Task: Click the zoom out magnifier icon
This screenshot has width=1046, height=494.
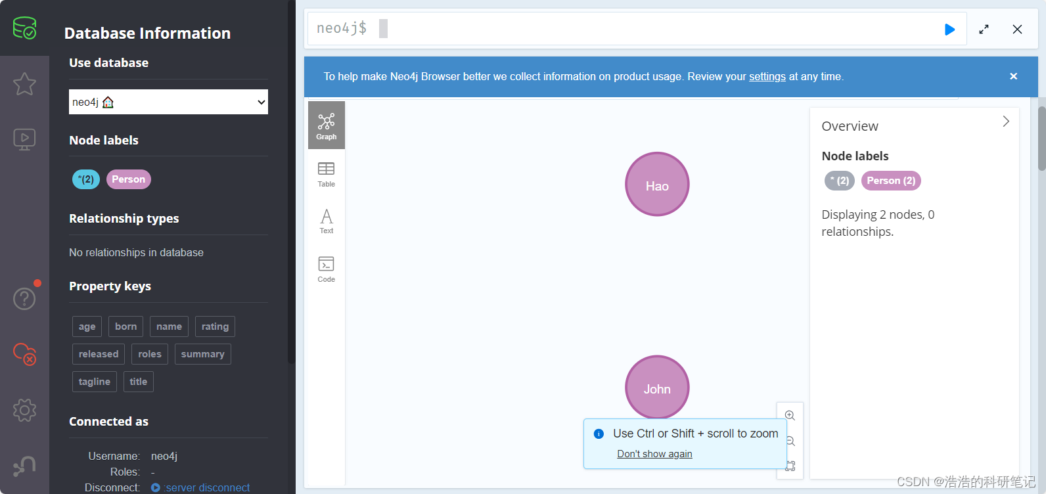Action: click(791, 441)
